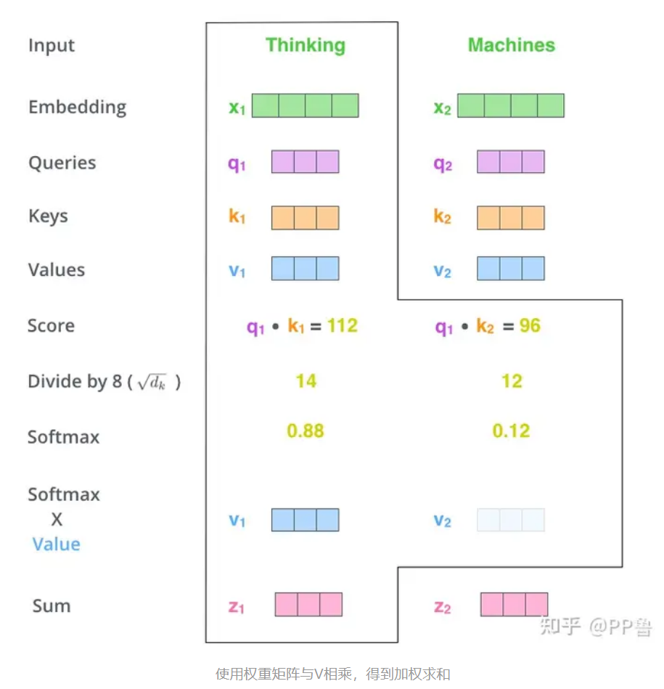Click the green x2 embedding vector boxes
This screenshot has width=664, height=689.
[511, 105]
